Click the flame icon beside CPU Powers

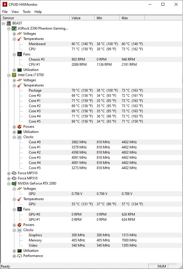[x=20, y=127]
